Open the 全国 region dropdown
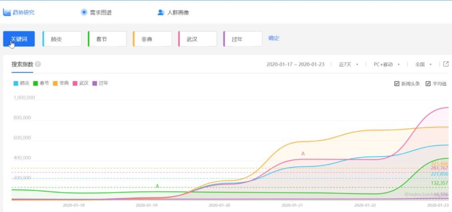Screen dimensions: 452x212 click(424, 65)
